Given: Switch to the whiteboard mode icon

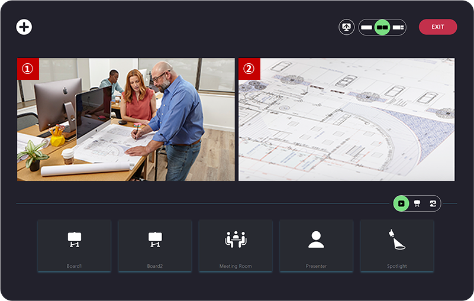Looking at the screenshot, I should (x=417, y=203).
